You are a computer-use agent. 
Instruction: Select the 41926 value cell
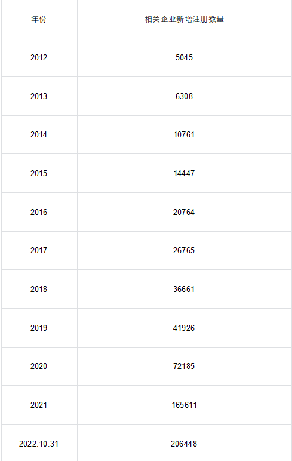[x=185, y=328]
